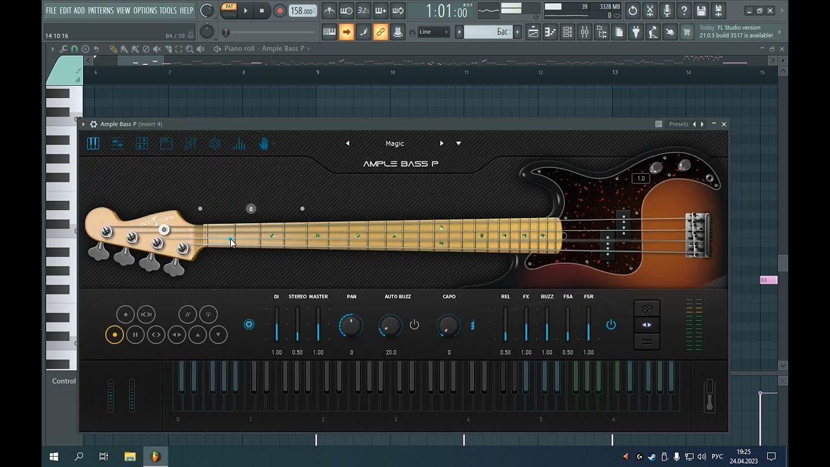Click the 158.000 tempo field
Image resolution: width=830 pixels, height=467 pixels.
[302, 11]
